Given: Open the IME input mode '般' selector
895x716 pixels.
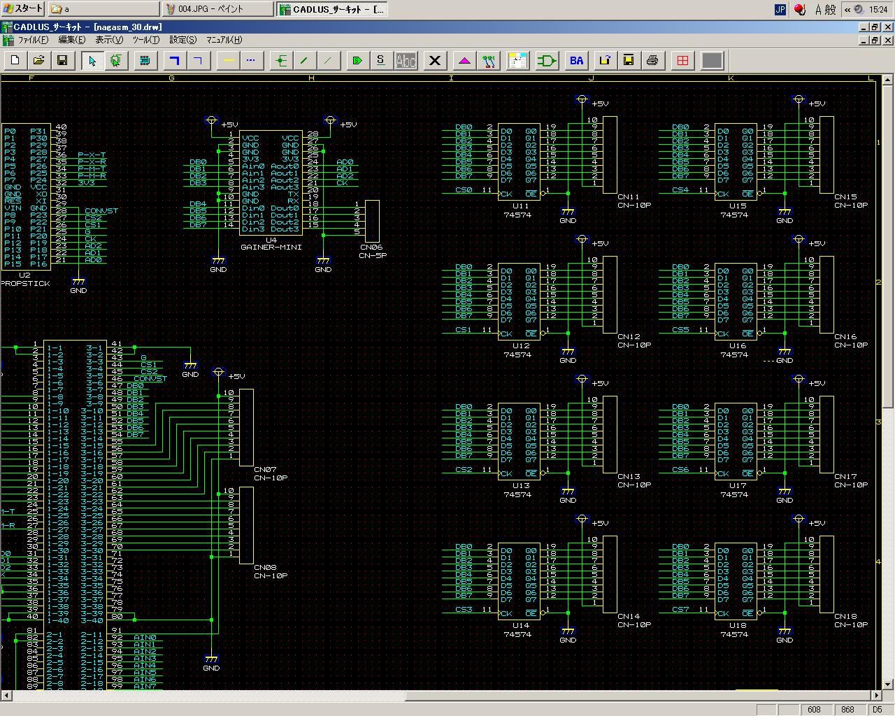Looking at the screenshot, I should tap(830, 9).
